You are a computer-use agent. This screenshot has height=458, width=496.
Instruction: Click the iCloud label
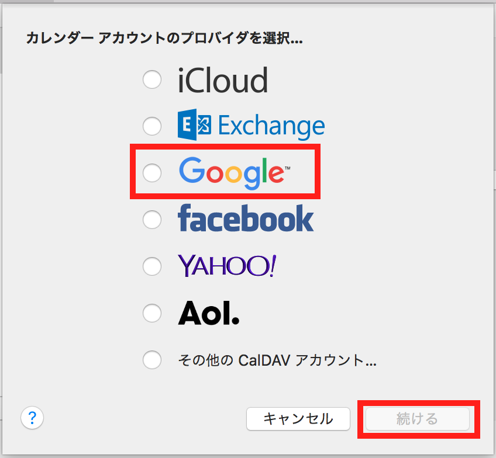[222, 80]
